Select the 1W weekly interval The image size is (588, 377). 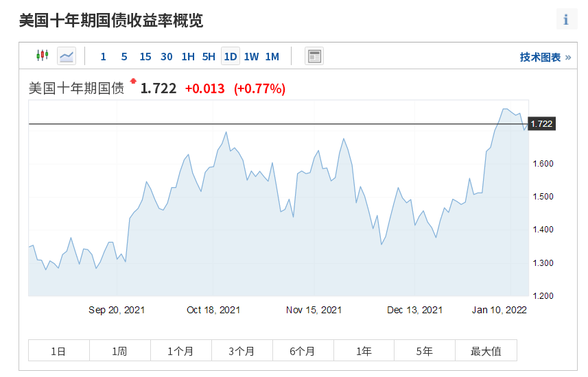point(251,57)
